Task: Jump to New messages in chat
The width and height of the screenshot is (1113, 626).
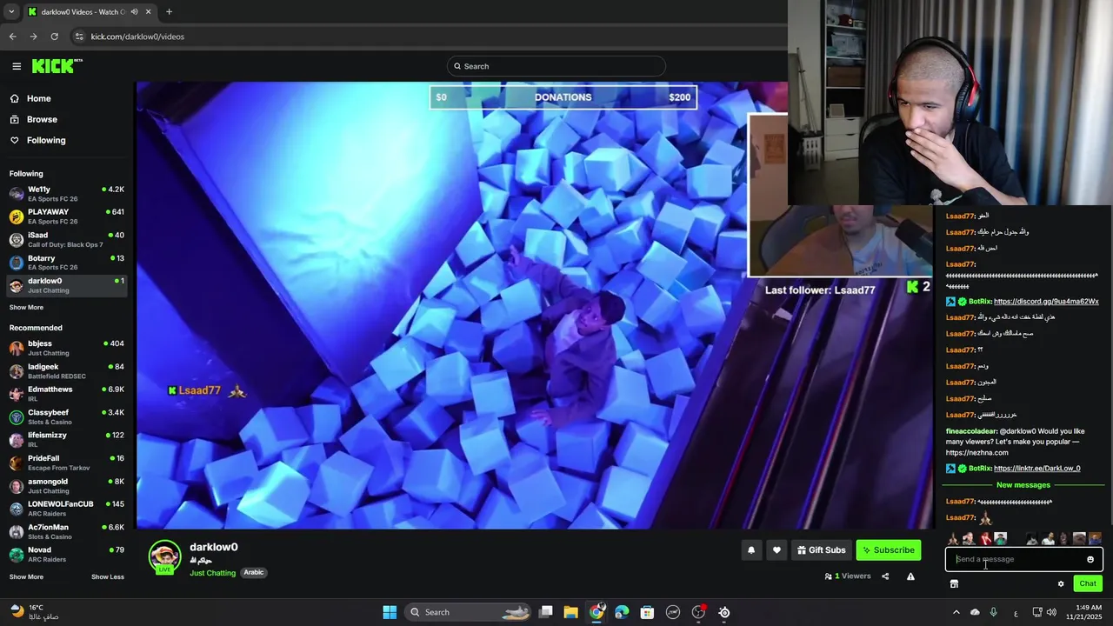Action: coord(1023,485)
